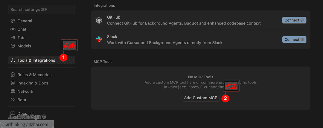323x128 pixels.
Task: Click the Rules & Memories clipboard icon
Action: coord(13,74)
